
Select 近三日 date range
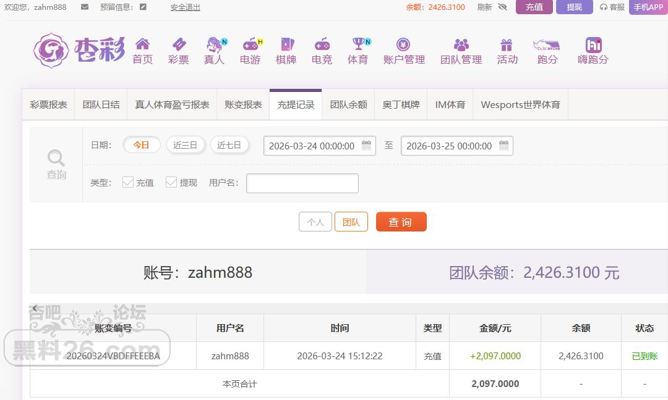[186, 145]
